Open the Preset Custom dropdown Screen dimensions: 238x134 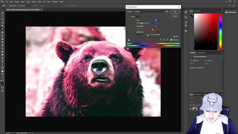(149, 12)
